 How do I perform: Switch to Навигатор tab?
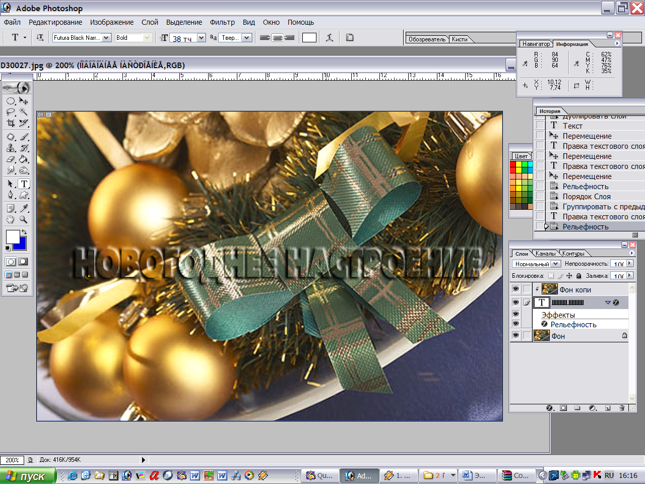pyautogui.click(x=536, y=44)
